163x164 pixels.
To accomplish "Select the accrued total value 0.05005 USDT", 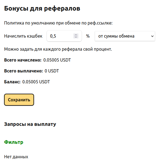I will (57, 60).
